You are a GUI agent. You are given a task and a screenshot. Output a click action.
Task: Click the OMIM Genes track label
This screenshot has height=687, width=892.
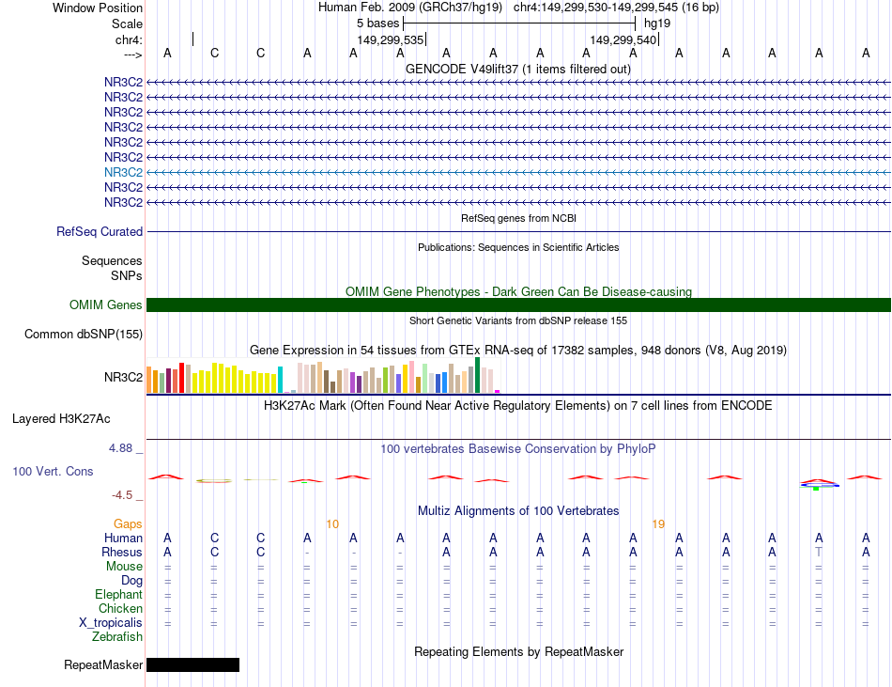(x=106, y=305)
